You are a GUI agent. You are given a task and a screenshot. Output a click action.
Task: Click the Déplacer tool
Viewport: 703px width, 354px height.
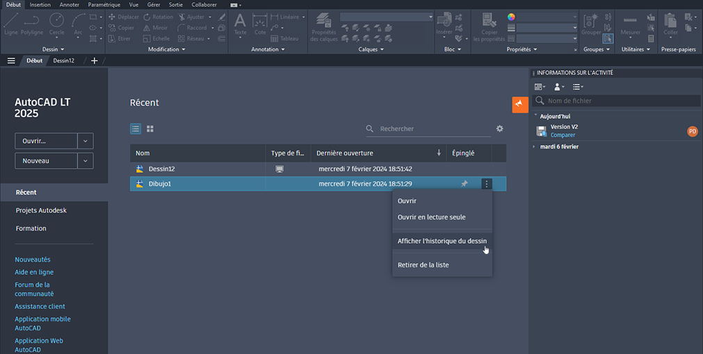coord(124,17)
